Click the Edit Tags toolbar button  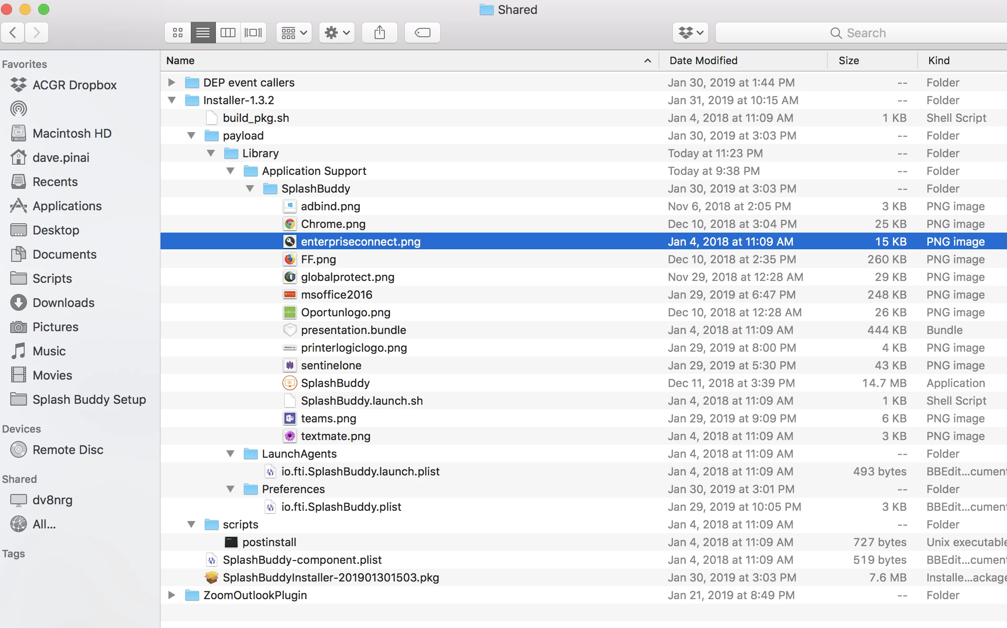[422, 33]
